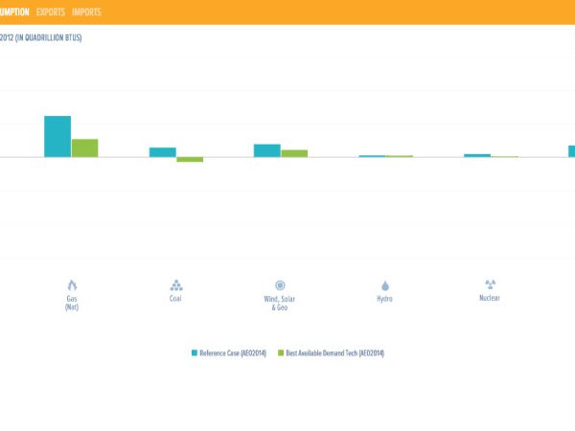Click the Coal axis label
Screen dimensions: 575x431
point(175,298)
